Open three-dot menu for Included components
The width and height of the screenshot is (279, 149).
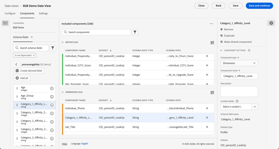coord(211,24)
